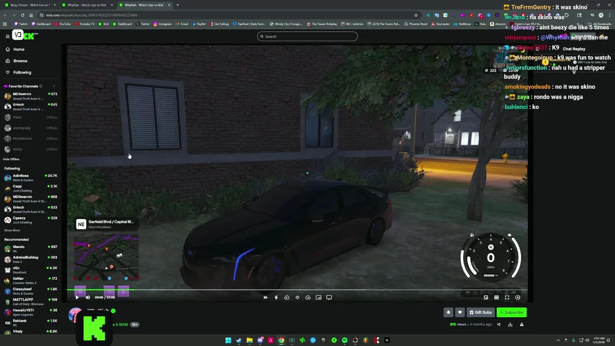Open Capp channel in sidebar
Screen dimensions: 615x346
(x=31, y=188)
